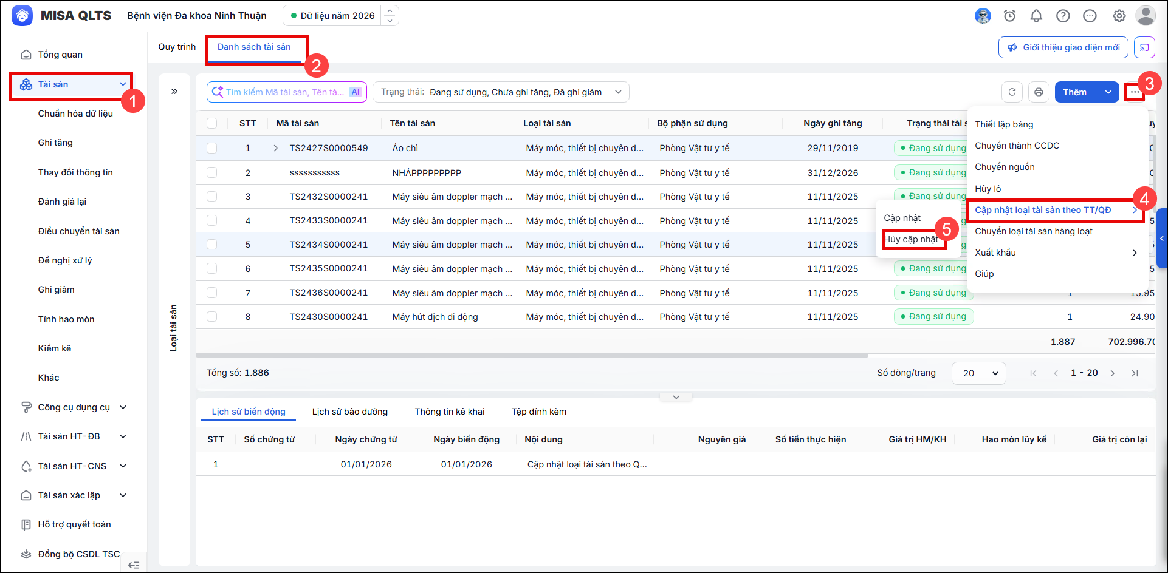Collapse the Tài sản sidebar menu
Image resolution: width=1168 pixels, height=573 pixels.
click(x=123, y=84)
